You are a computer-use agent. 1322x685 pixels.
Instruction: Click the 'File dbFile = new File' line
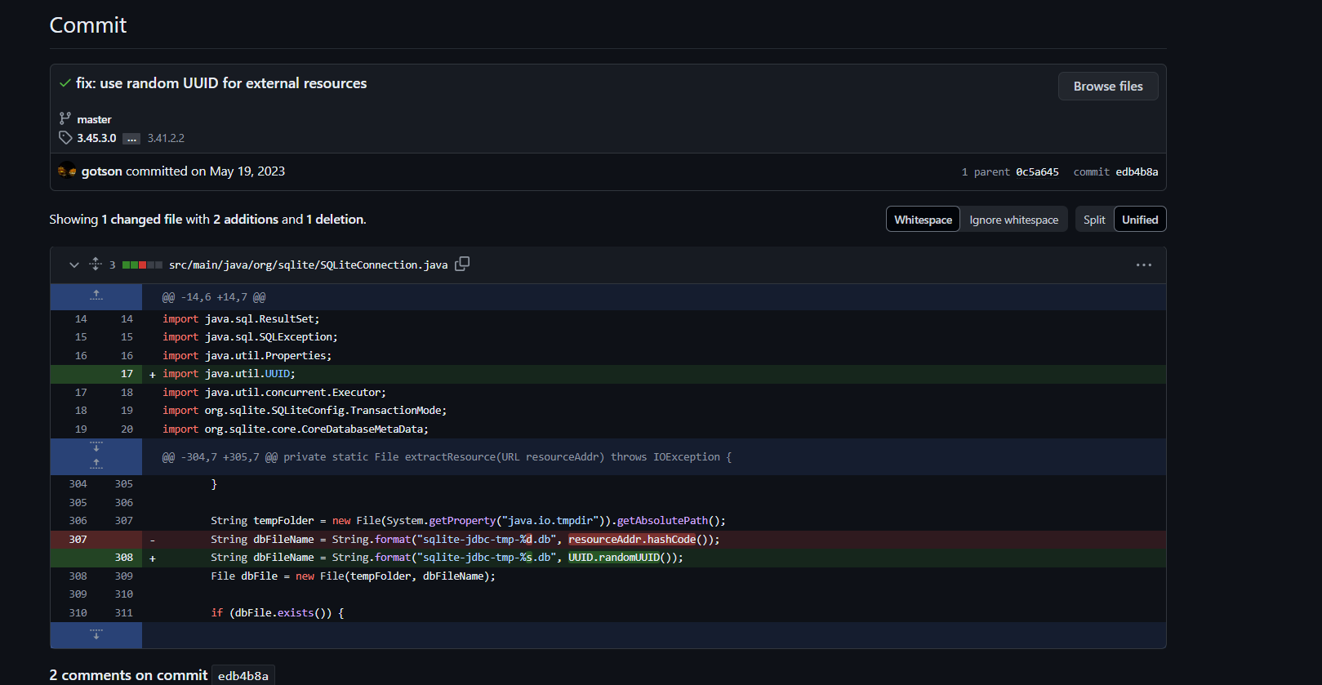[353, 576]
